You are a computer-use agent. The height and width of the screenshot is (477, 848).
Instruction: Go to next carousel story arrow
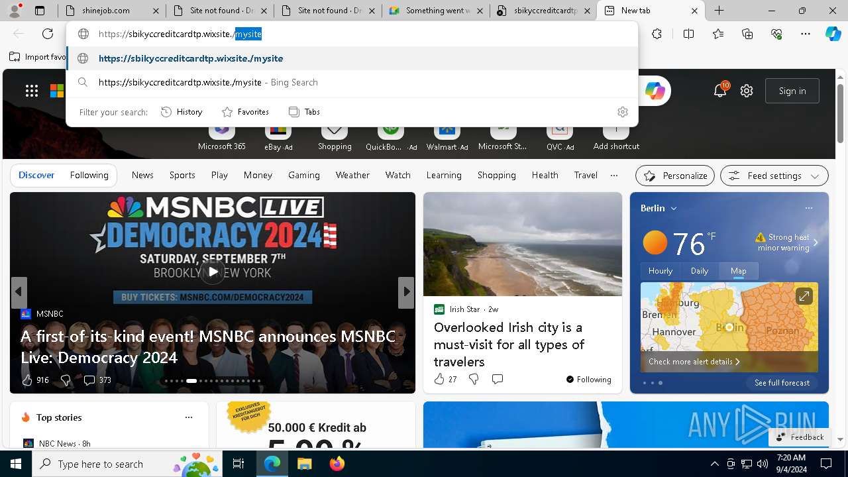pyautogui.click(x=406, y=292)
